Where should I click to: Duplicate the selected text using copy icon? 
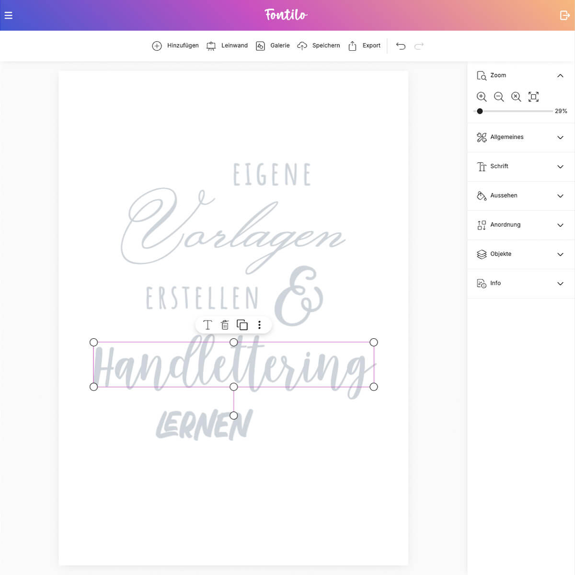coord(242,324)
